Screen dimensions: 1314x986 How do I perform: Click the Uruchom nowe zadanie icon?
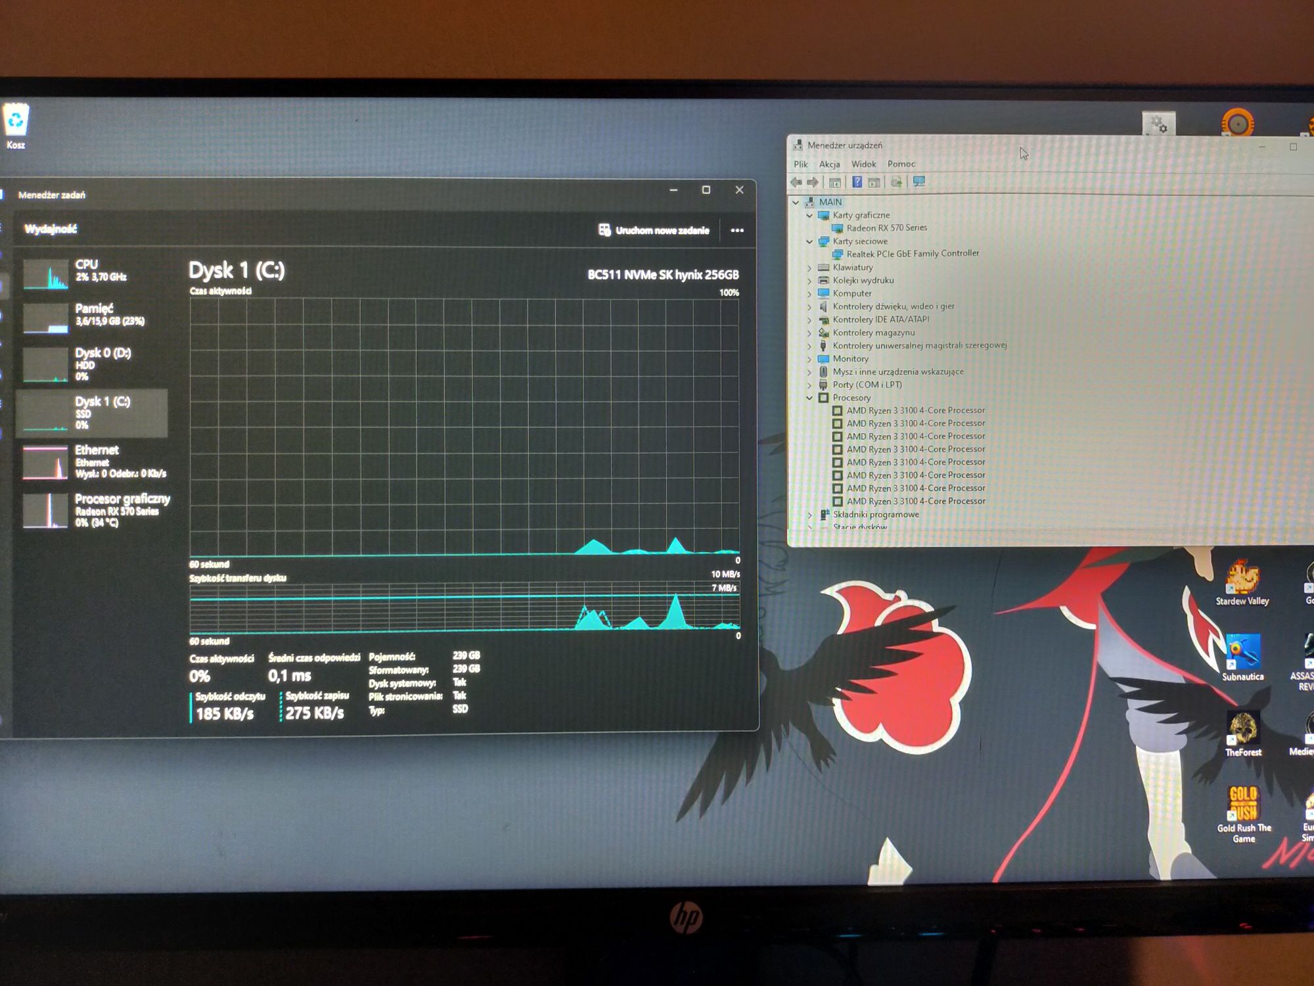point(604,230)
